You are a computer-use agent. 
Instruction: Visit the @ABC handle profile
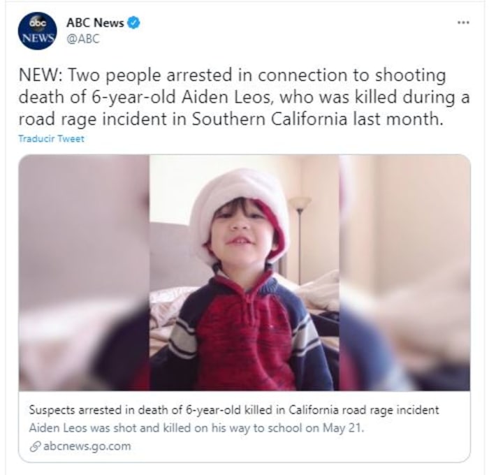(x=83, y=39)
